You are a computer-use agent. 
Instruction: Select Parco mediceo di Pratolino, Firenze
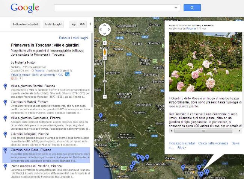(x=36, y=166)
